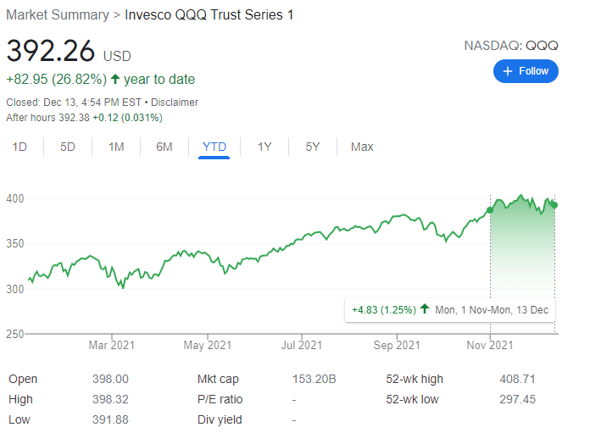Click the up arrow in chart tooltip

(425, 310)
